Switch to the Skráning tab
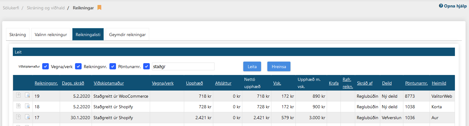The image size is (469, 126). tap(18, 35)
